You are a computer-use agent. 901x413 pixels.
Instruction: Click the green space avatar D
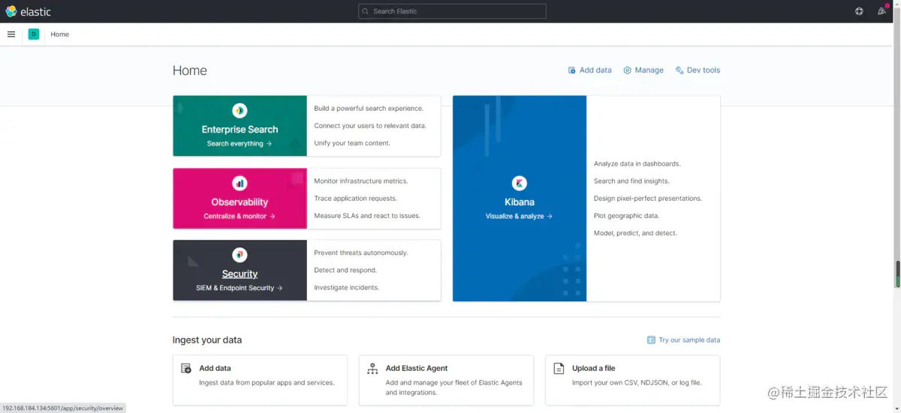click(x=34, y=34)
